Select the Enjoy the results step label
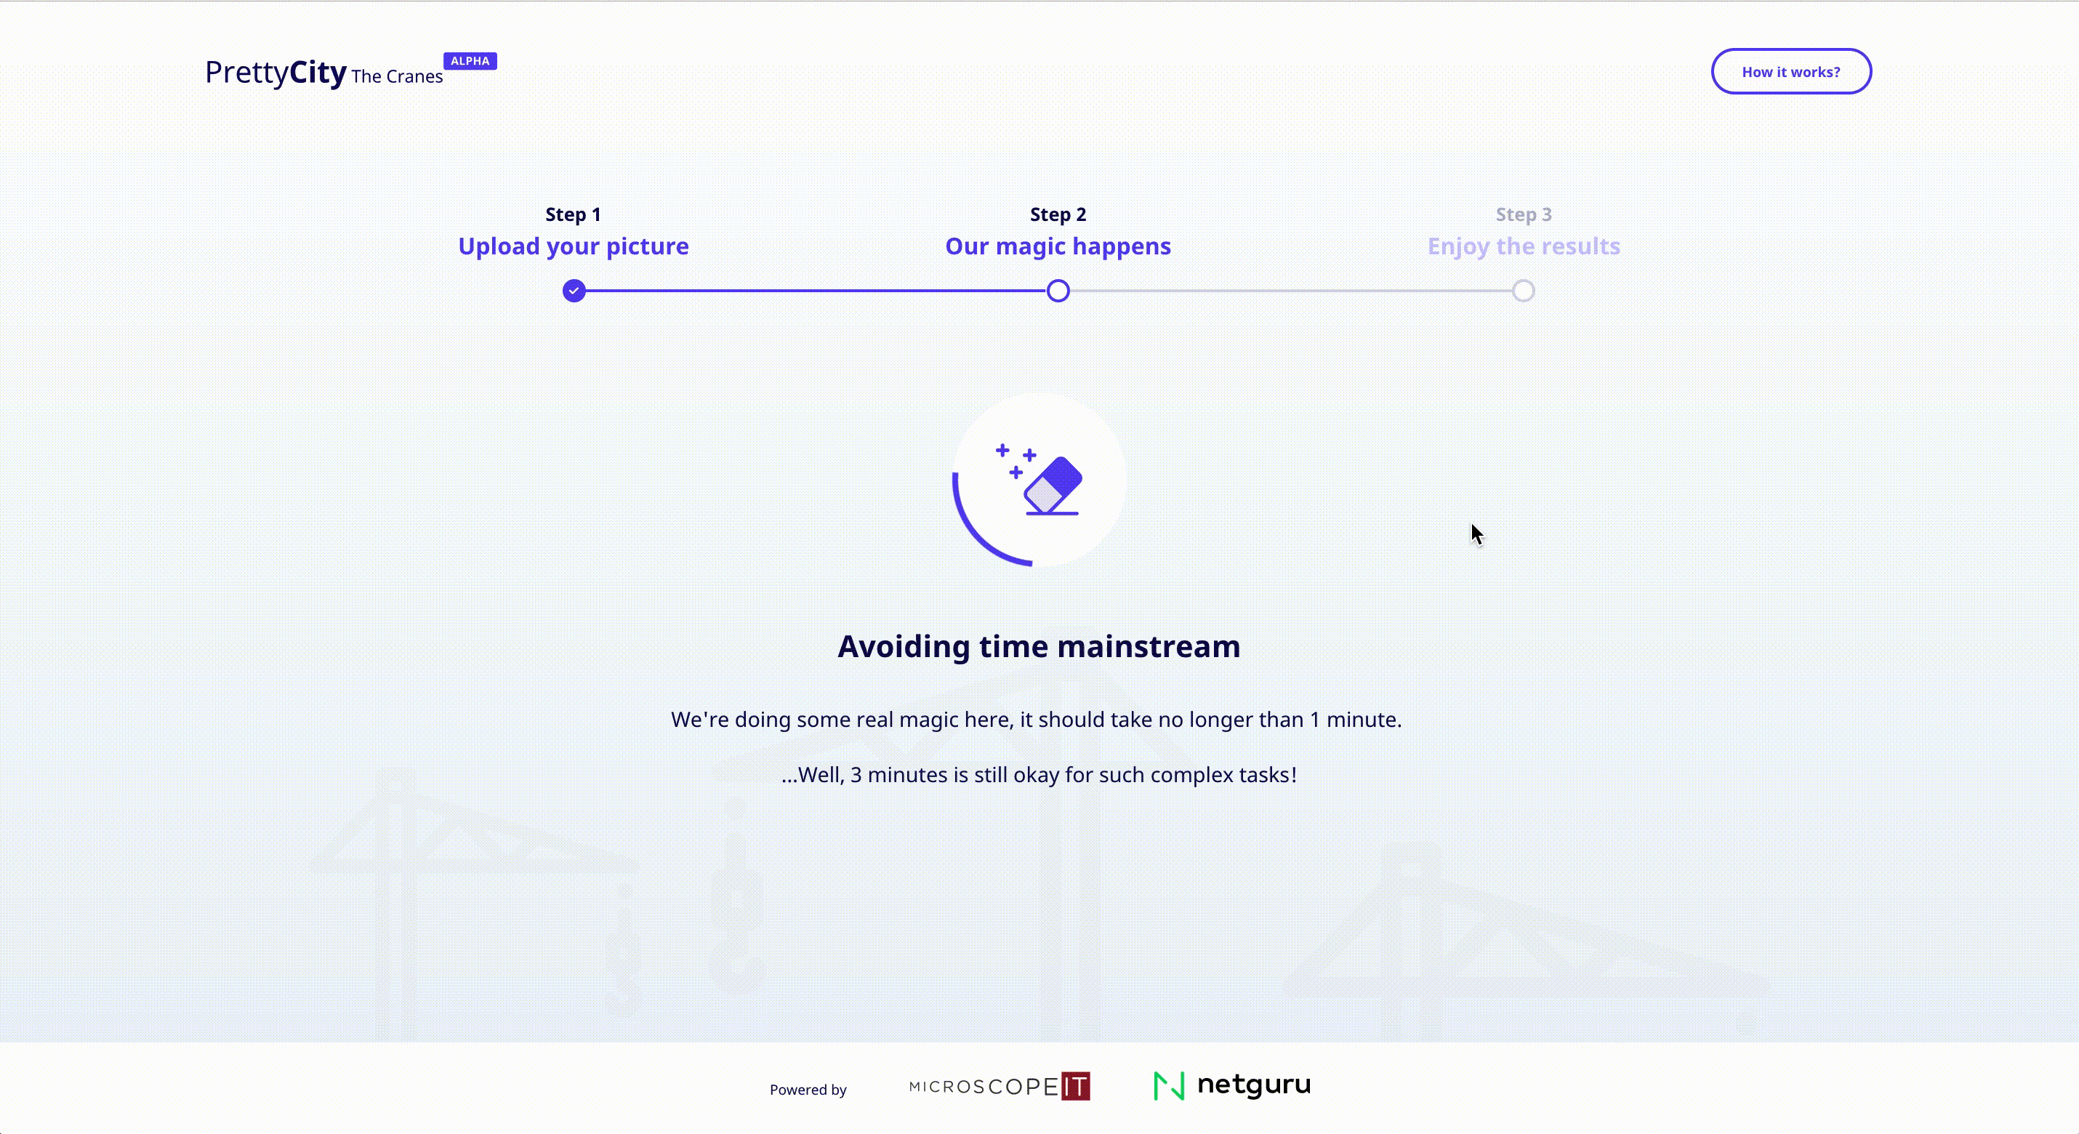The width and height of the screenshot is (2079, 1134). click(1523, 246)
